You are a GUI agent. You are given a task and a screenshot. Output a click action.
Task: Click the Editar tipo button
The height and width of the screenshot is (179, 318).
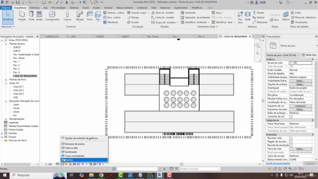point(309,55)
